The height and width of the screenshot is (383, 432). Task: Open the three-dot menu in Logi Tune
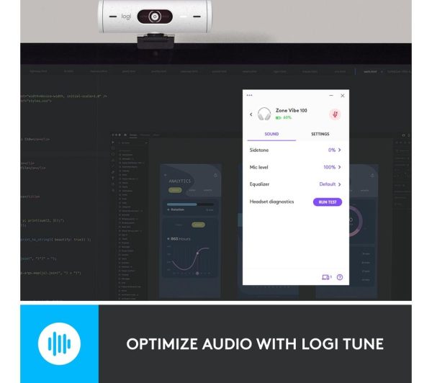click(x=249, y=95)
